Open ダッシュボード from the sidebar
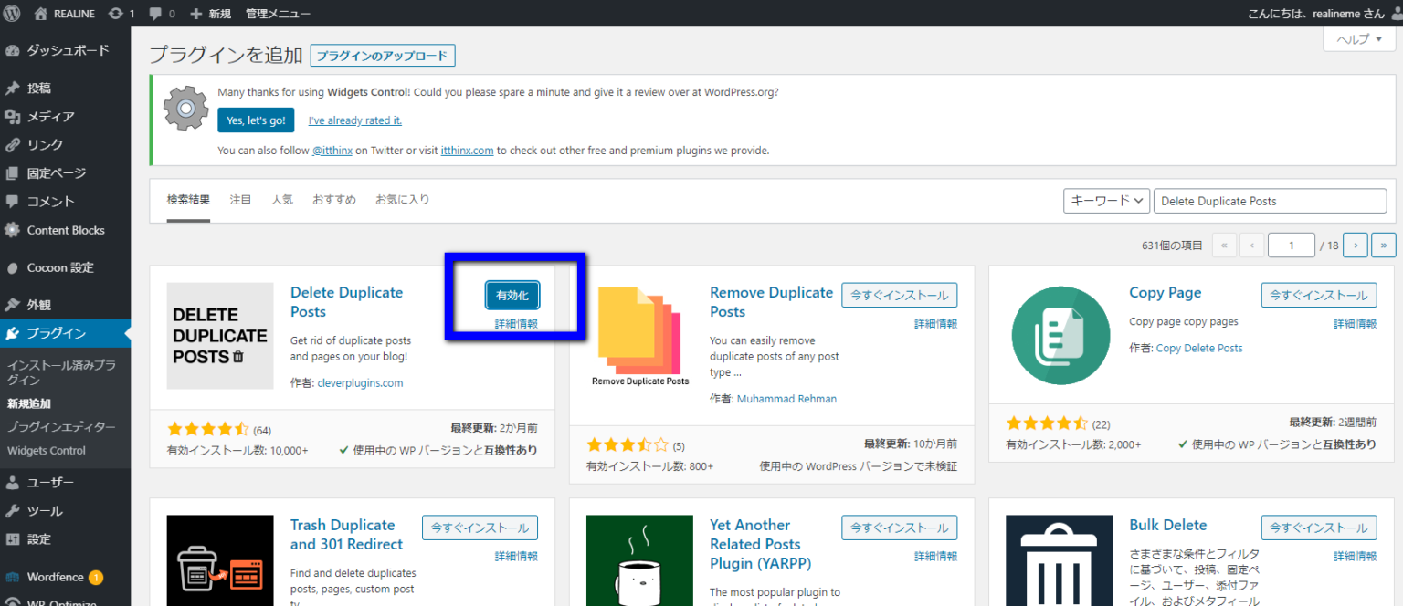 pos(55,49)
